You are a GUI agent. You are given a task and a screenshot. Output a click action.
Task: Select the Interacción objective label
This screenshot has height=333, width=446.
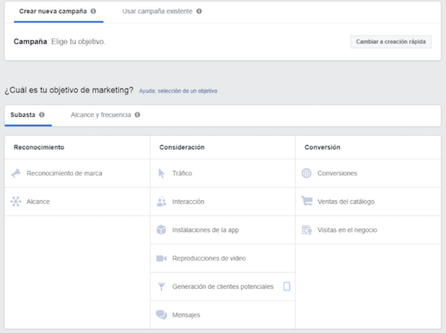(x=188, y=201)
